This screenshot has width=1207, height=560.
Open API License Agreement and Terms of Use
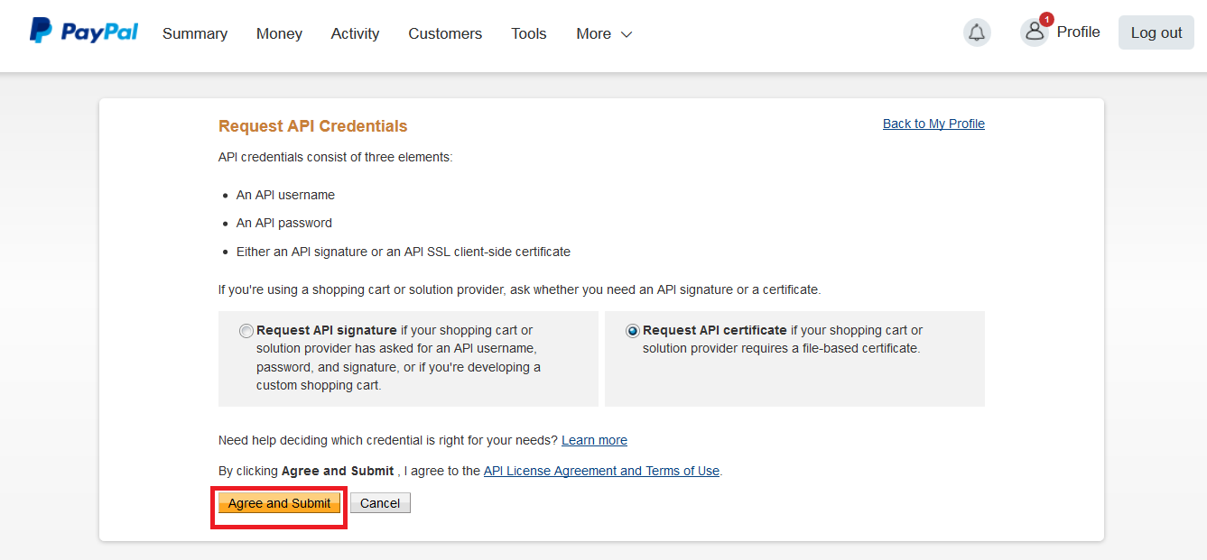click(601, 471)
